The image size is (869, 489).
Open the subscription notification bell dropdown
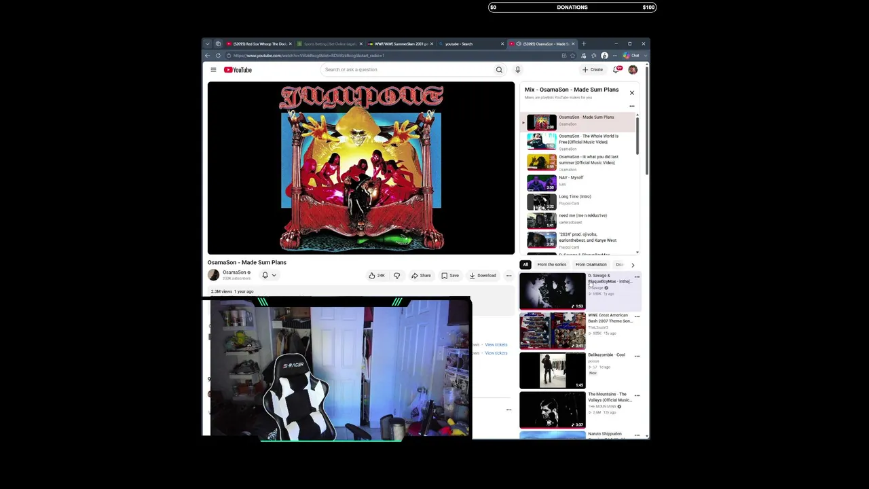269,275
